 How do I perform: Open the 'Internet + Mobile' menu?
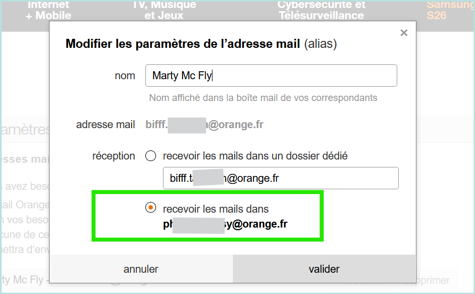click(x=48, y=10)
